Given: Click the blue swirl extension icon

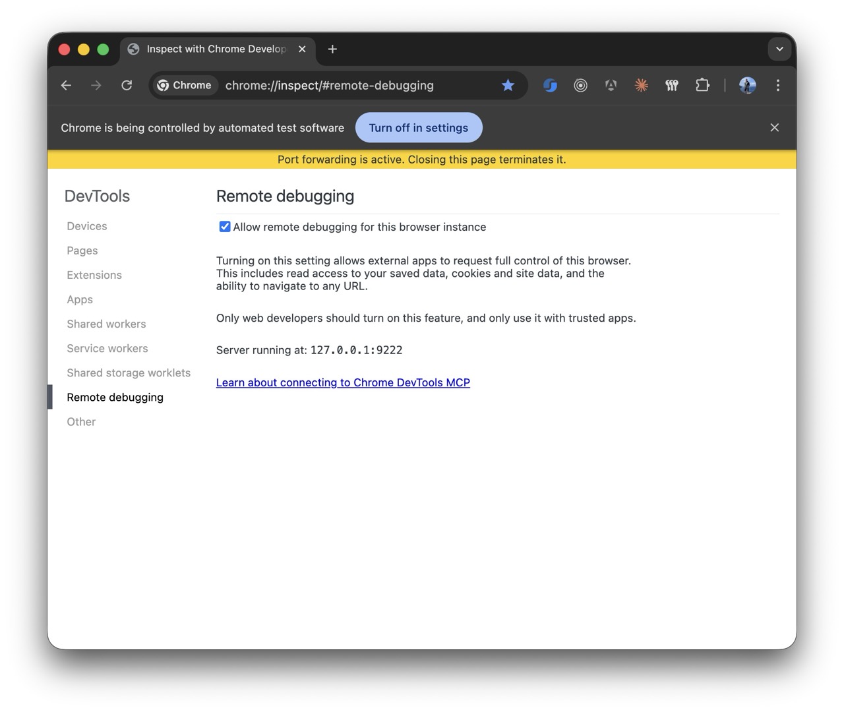Looking at the screenshot, I should 550,85.
